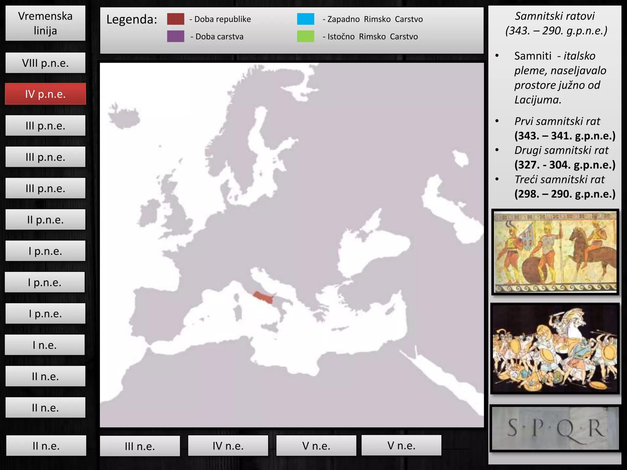Click the Legenda label in legend
The height and width of the screenshot is (470, 627).
coord(132,20)
